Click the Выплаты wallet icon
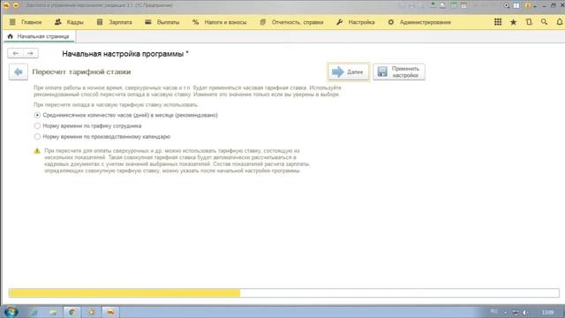The height and width of the screenshot is (318, 565). (148, 22)
